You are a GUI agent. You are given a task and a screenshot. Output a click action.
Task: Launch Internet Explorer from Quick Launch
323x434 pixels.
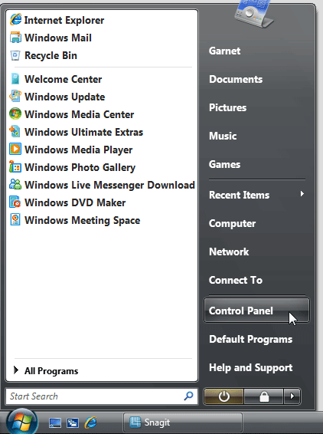tap(90, 422)
